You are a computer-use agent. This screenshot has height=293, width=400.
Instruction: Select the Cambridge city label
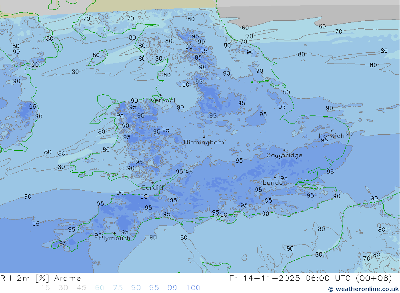tap(284, 155)
